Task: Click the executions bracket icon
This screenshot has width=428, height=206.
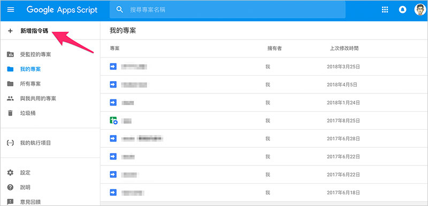Action: [x=10, y=143]
